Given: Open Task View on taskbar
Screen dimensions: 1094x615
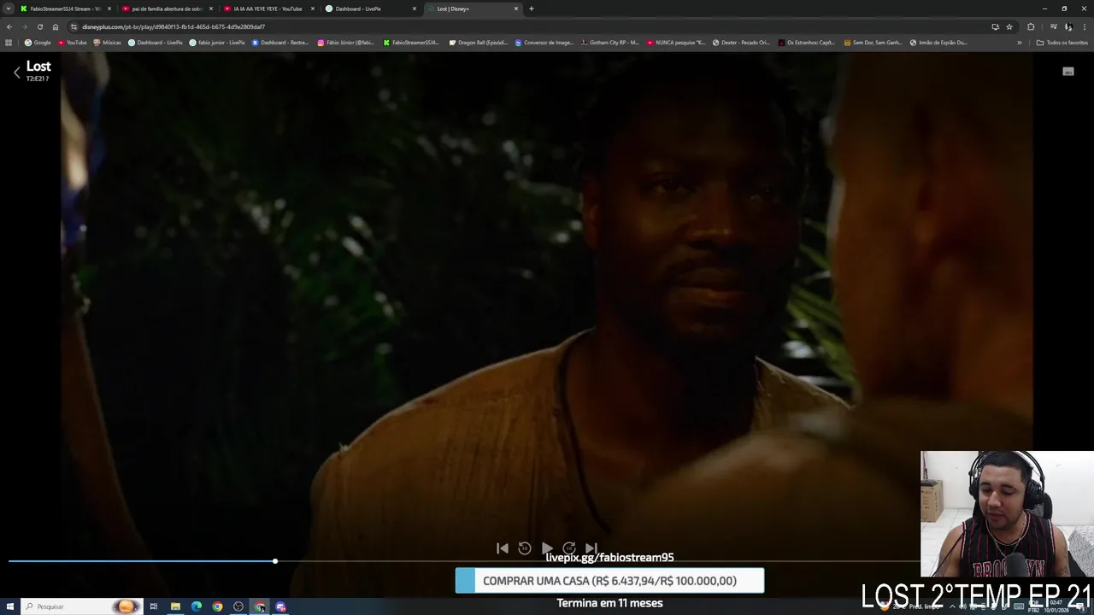Looking at the screenshot, I should [x=154, y=606].
